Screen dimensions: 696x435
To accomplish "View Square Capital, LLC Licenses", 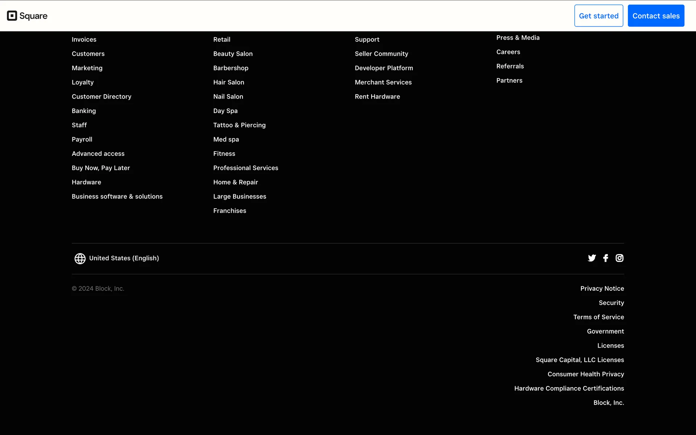I will click(580, 360).
